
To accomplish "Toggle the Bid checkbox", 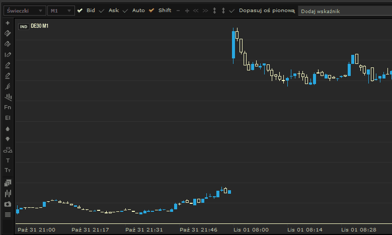I will tap(80, 11).
